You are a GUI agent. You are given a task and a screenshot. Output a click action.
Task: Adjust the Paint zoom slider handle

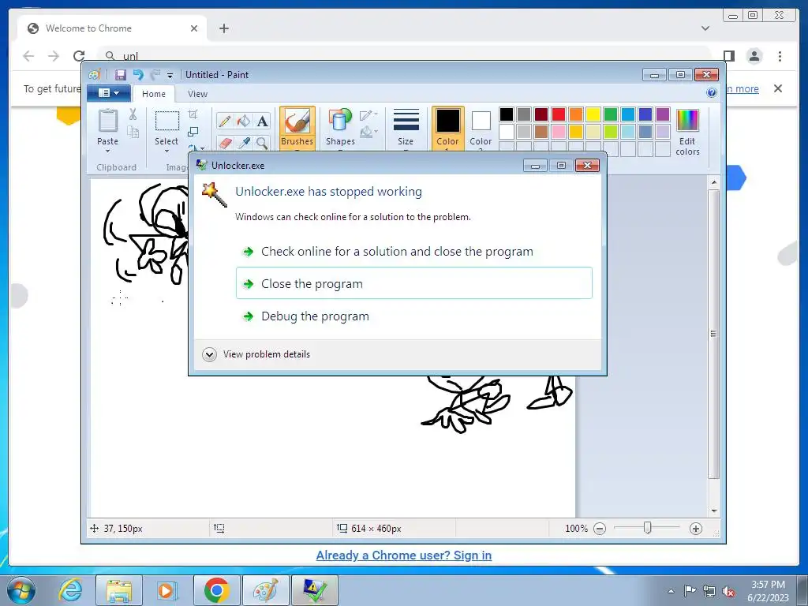pos(647,528)
